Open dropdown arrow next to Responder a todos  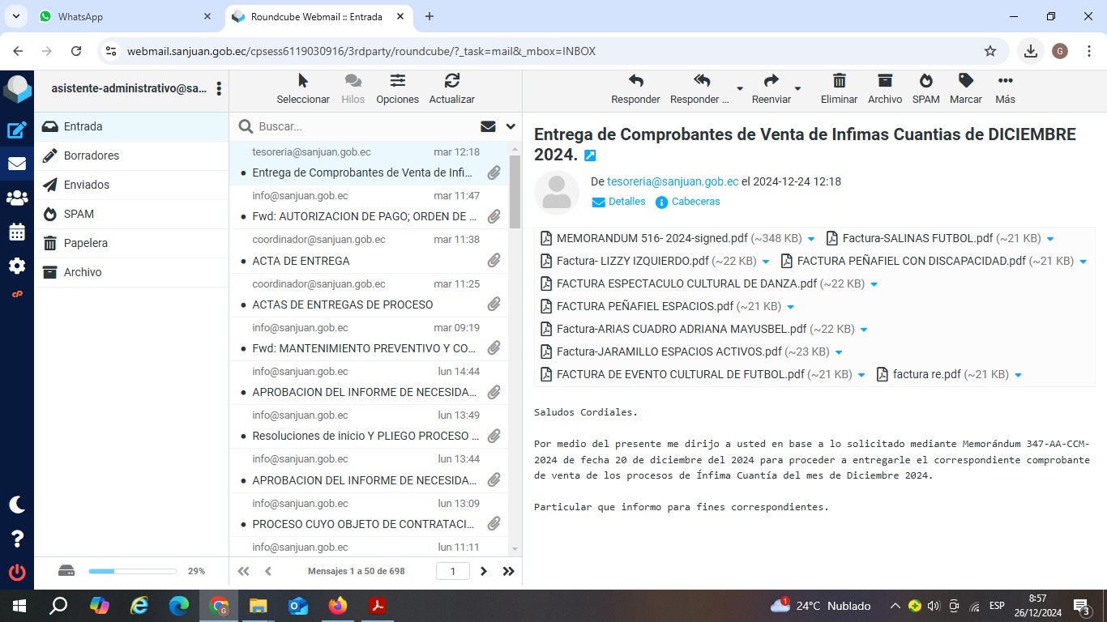click(x=739, y=88)
